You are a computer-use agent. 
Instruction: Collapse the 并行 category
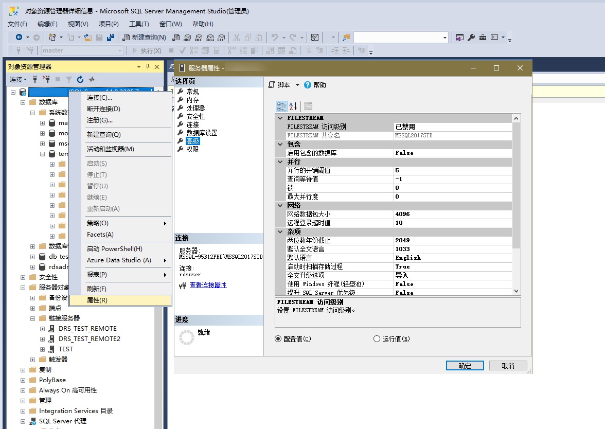[x=280, y=162]
